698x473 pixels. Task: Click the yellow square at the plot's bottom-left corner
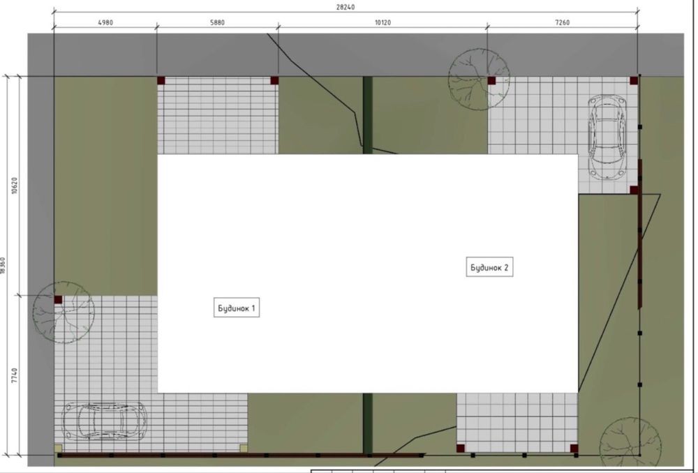pos(58,448)
